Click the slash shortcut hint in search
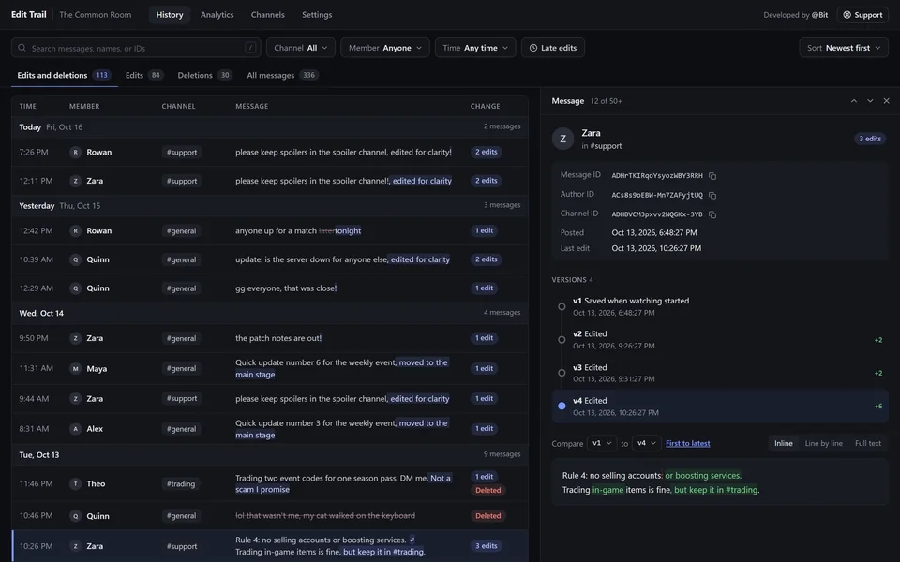This screenshot has width=900, height=562. (250, 48)
